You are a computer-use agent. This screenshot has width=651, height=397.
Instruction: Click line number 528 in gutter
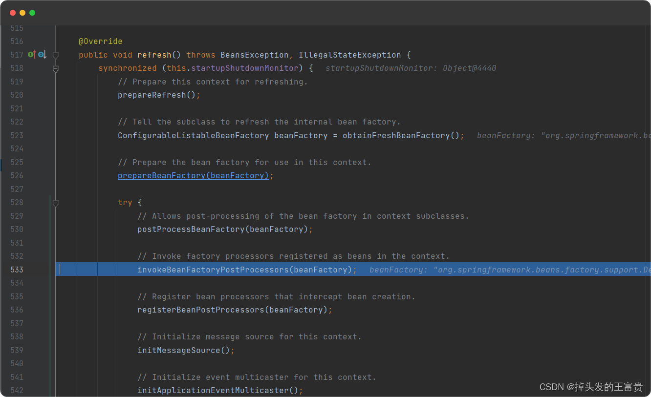[x=17, y=203]
